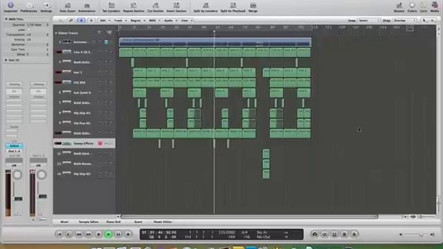Screen dimensions: 443x249
Task: Toggle the blue freeze button on track 1
Action: pos(106,42)
